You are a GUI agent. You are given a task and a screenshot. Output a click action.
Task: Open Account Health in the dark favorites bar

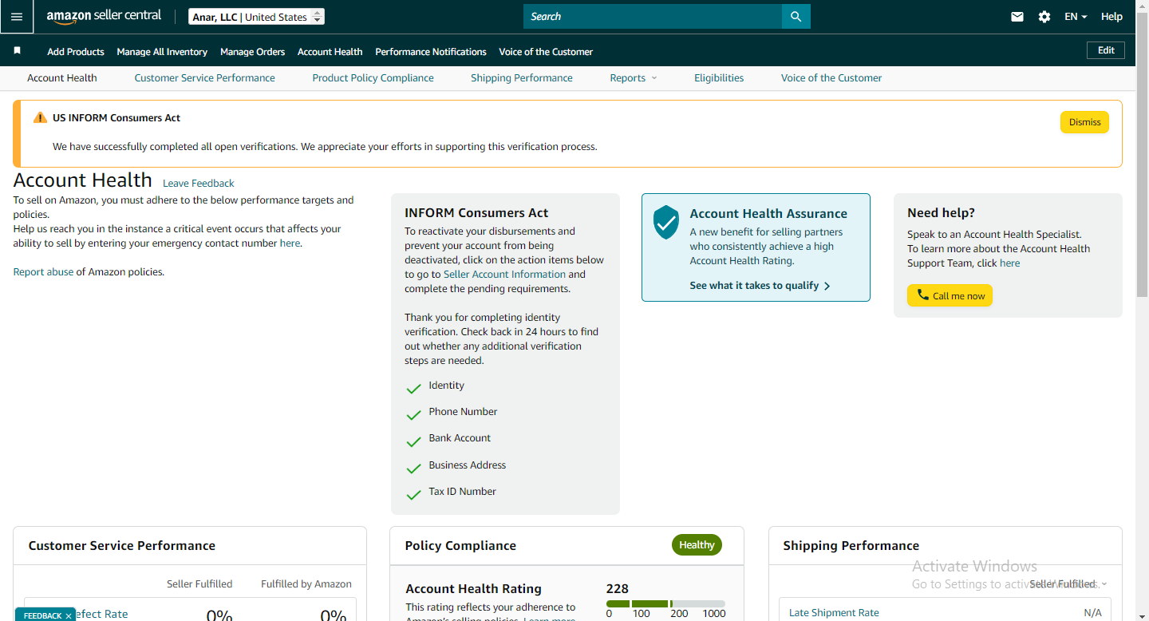click(x=330, y=52)
